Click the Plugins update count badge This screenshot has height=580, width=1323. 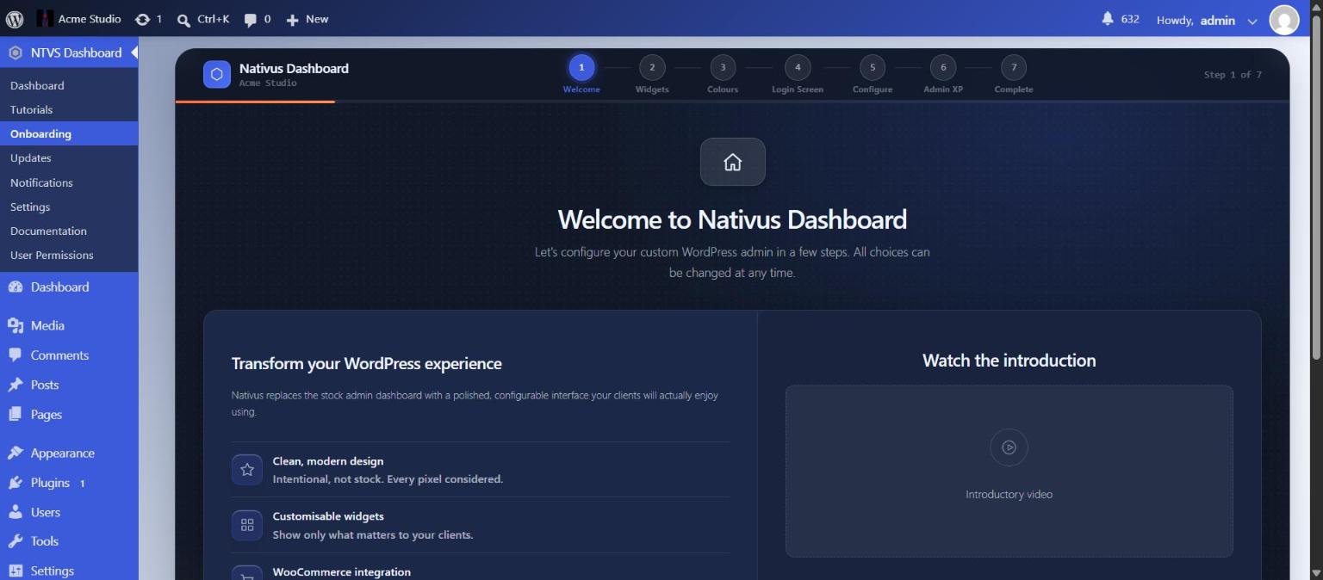click(x=83, y=484)
